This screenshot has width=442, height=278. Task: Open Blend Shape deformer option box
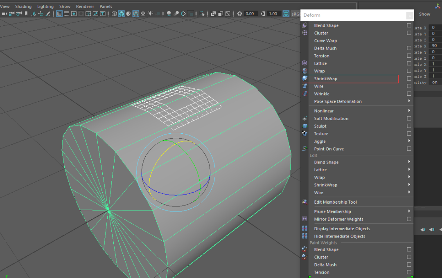pyautogui.click(x=409, y=25)
